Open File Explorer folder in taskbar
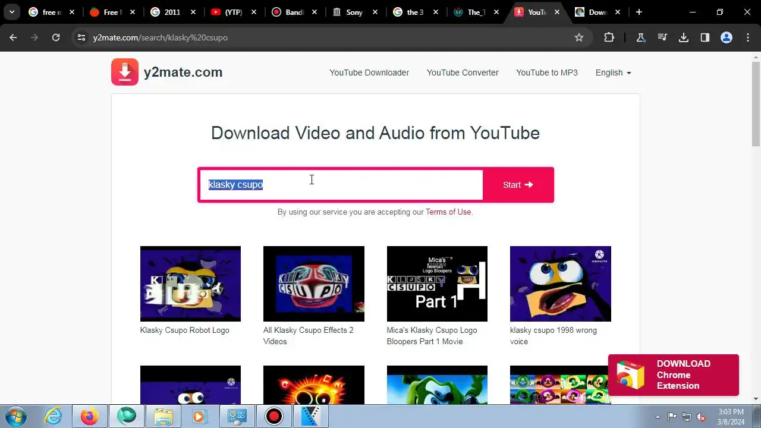 (x=163, y=417)
